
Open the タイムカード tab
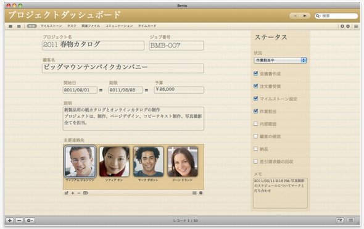tap(147, 26)
